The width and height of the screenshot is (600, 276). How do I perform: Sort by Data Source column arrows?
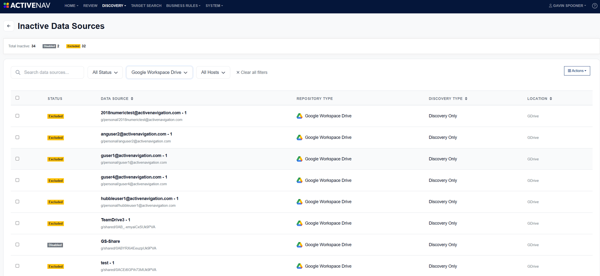[132, 99]
